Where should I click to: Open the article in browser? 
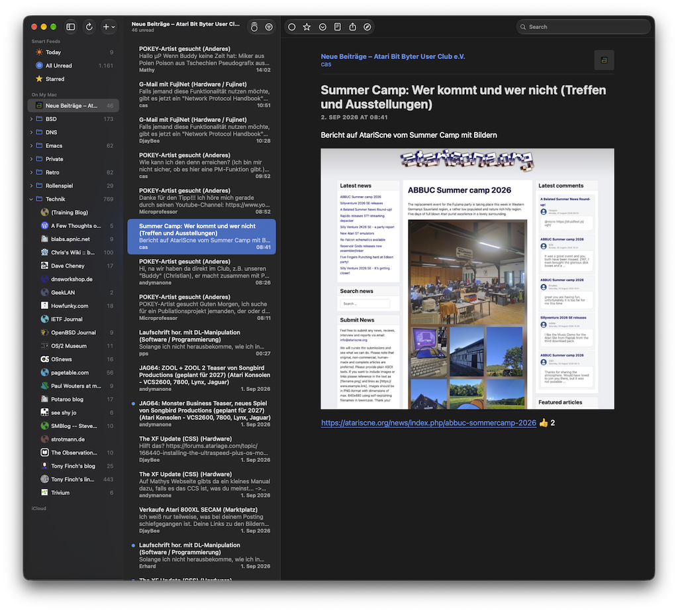tap(367, 27)
